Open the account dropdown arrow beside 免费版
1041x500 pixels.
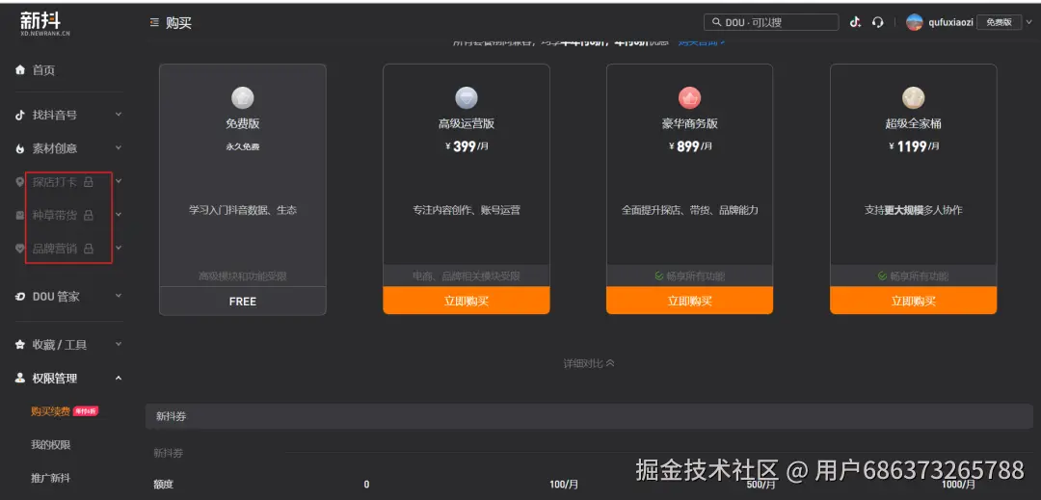point(1029,22)
